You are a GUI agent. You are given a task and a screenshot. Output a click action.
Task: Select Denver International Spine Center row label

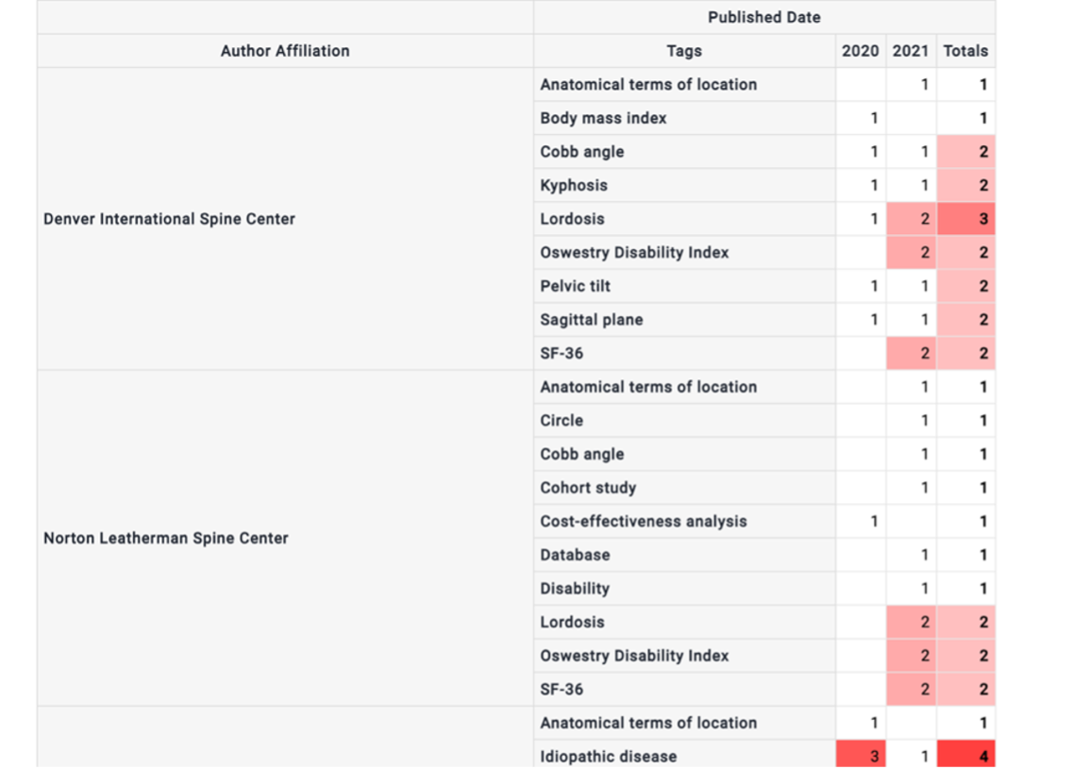[170, 219]
